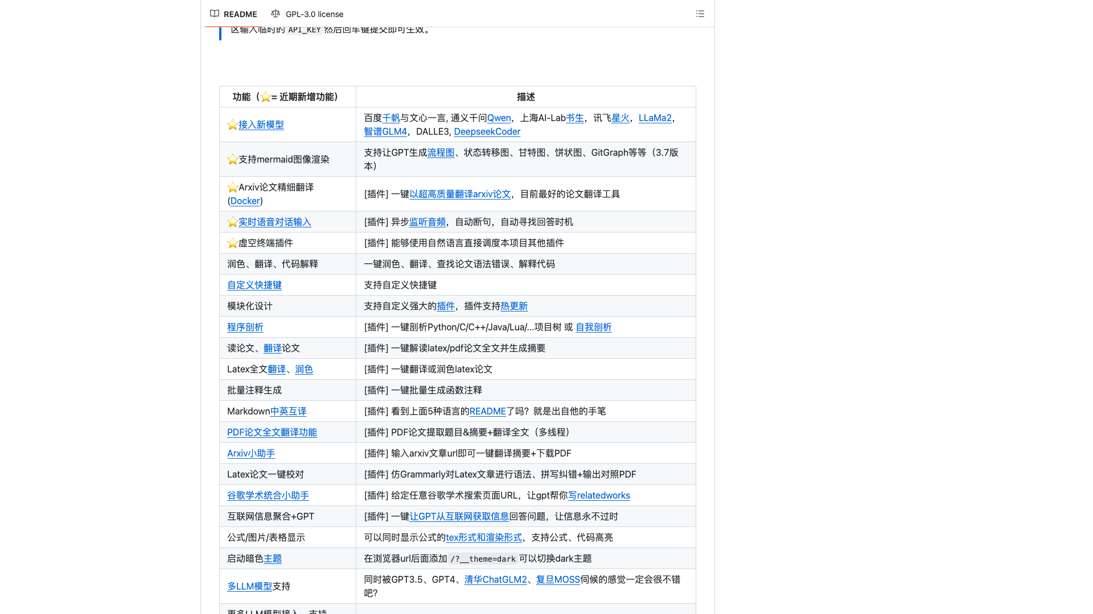Screen dimensions: 1093x614
Task: Open the 热更新 link
Action: 514,306
